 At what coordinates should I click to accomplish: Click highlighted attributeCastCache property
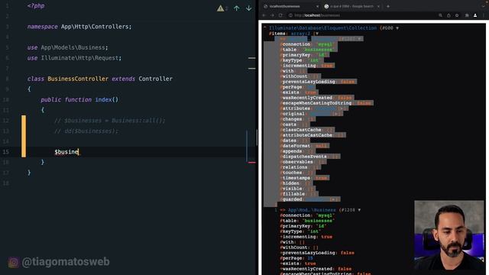point(313,135)
